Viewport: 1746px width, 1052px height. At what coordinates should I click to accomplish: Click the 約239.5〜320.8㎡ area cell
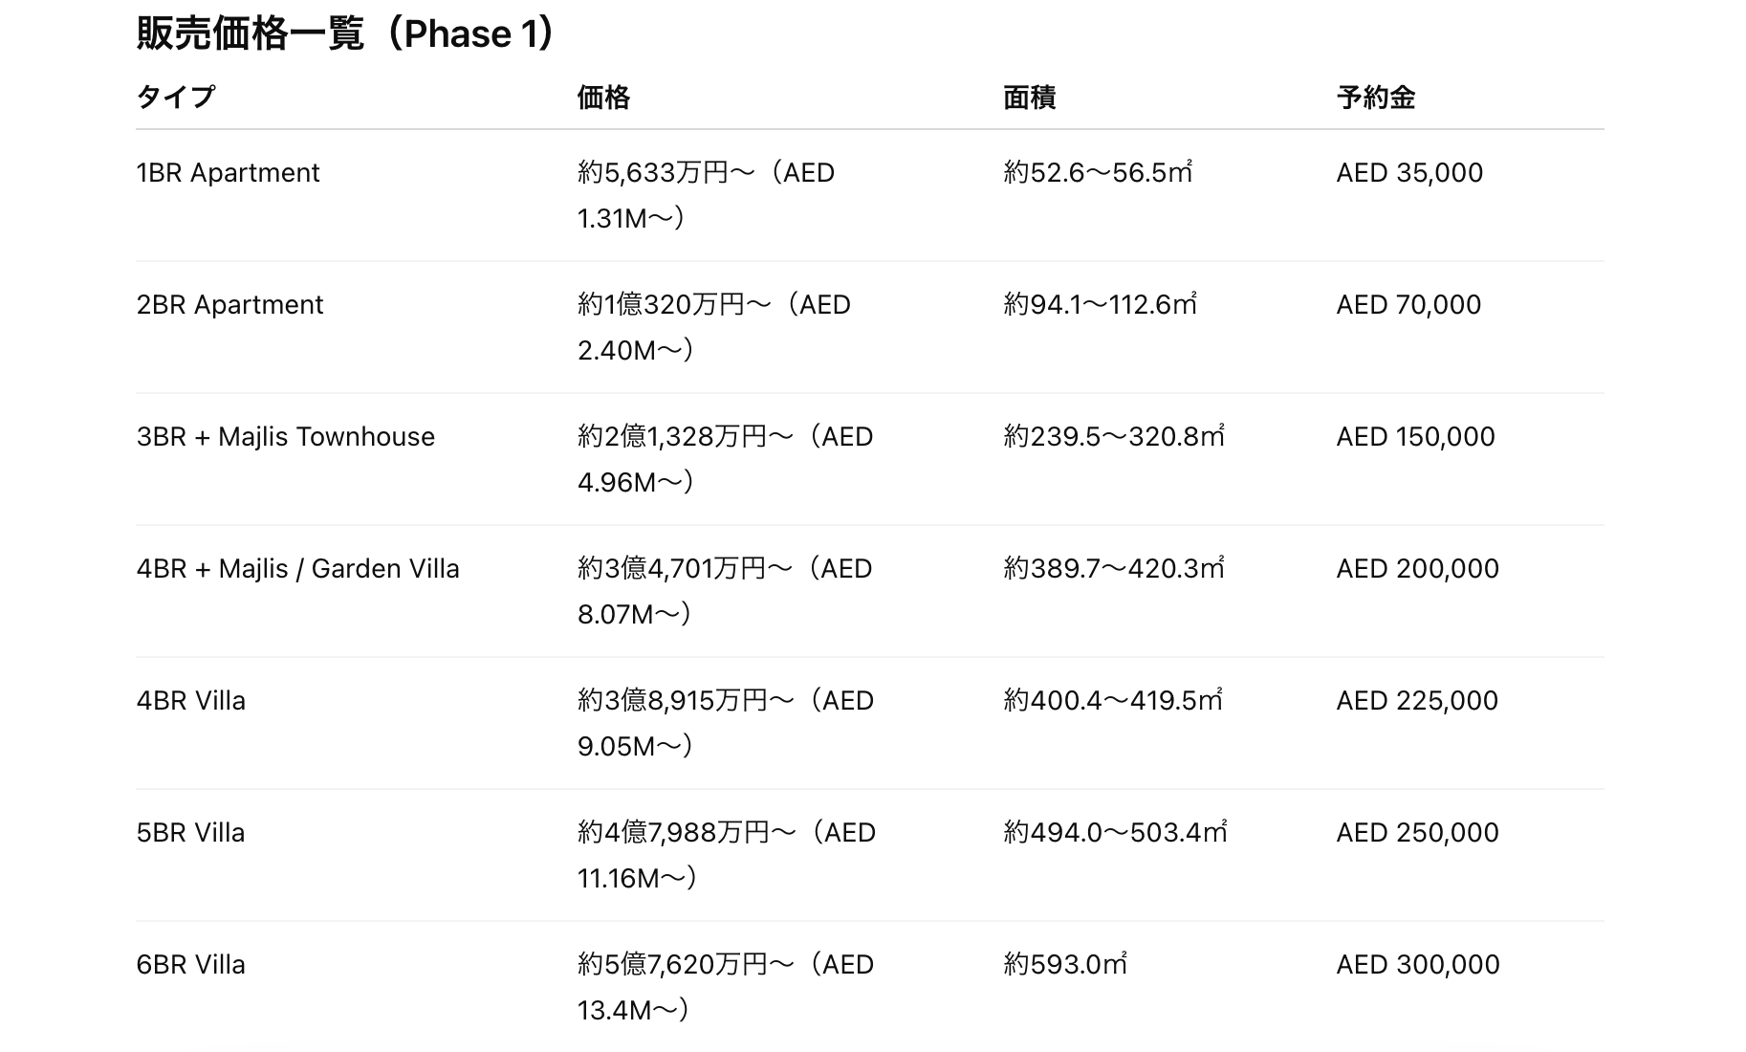pyautogui.click(x=1113, y=437)
